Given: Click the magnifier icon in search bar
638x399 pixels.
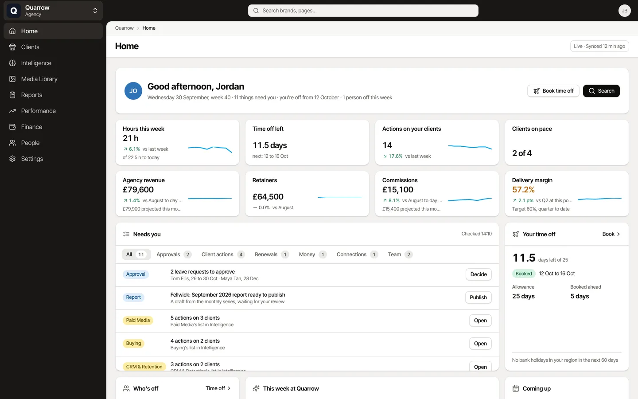Looking at the screenshot, I should (x=256, y=11).
